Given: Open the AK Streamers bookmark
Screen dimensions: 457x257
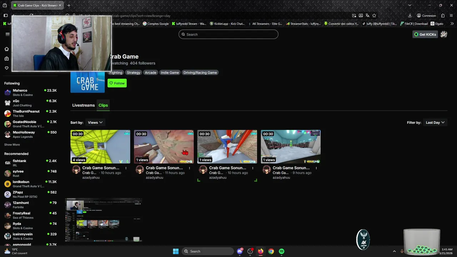Looking at the screenshot, I should pos(265,24).
